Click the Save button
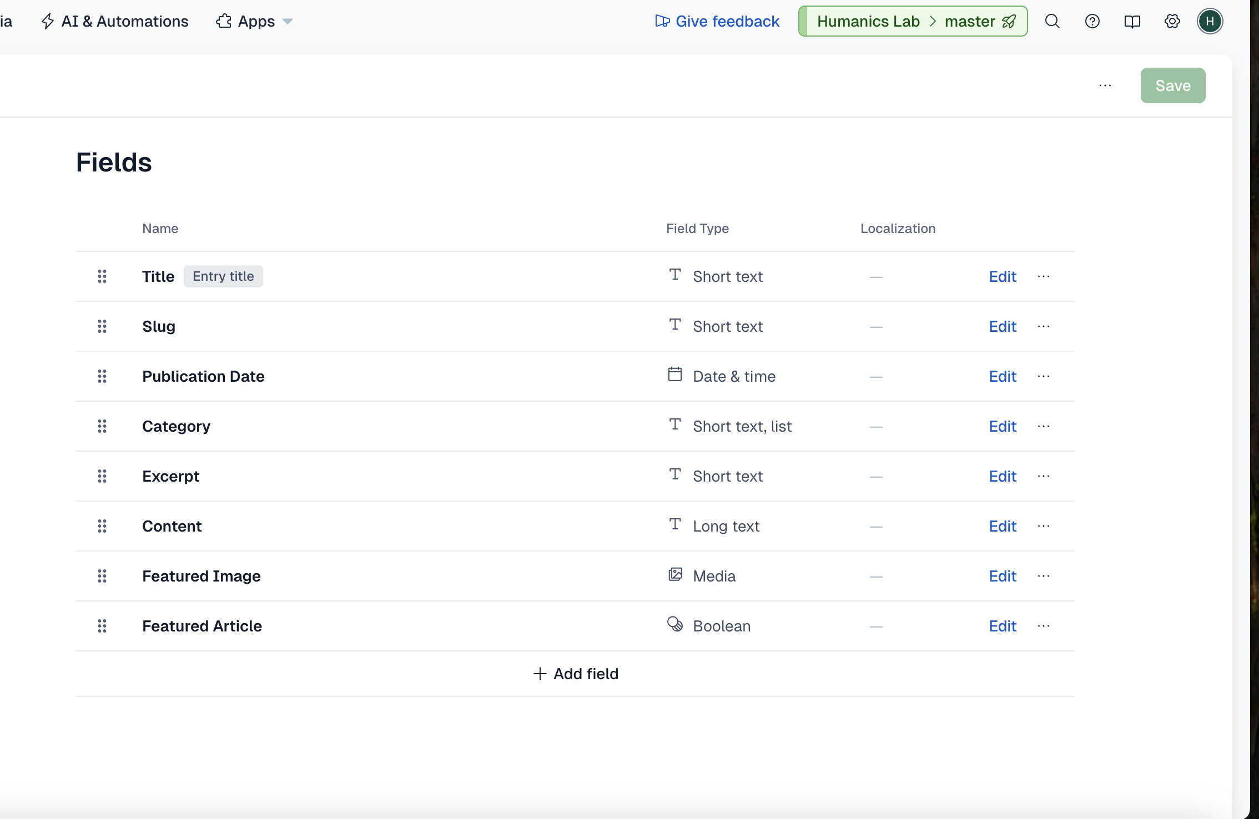 (x=1172, y=85)
